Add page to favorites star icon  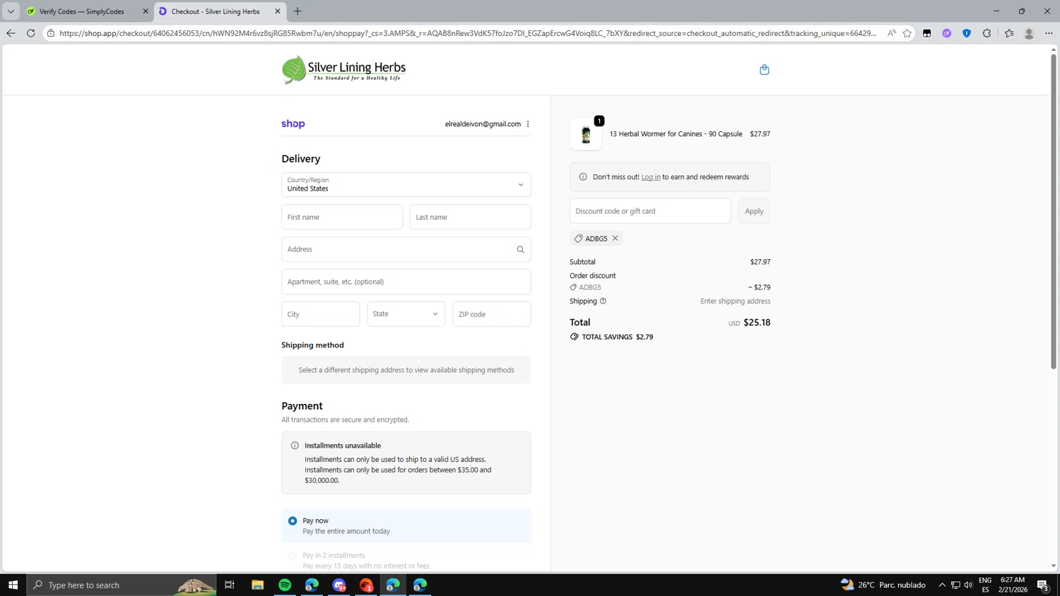pos(907,33)
